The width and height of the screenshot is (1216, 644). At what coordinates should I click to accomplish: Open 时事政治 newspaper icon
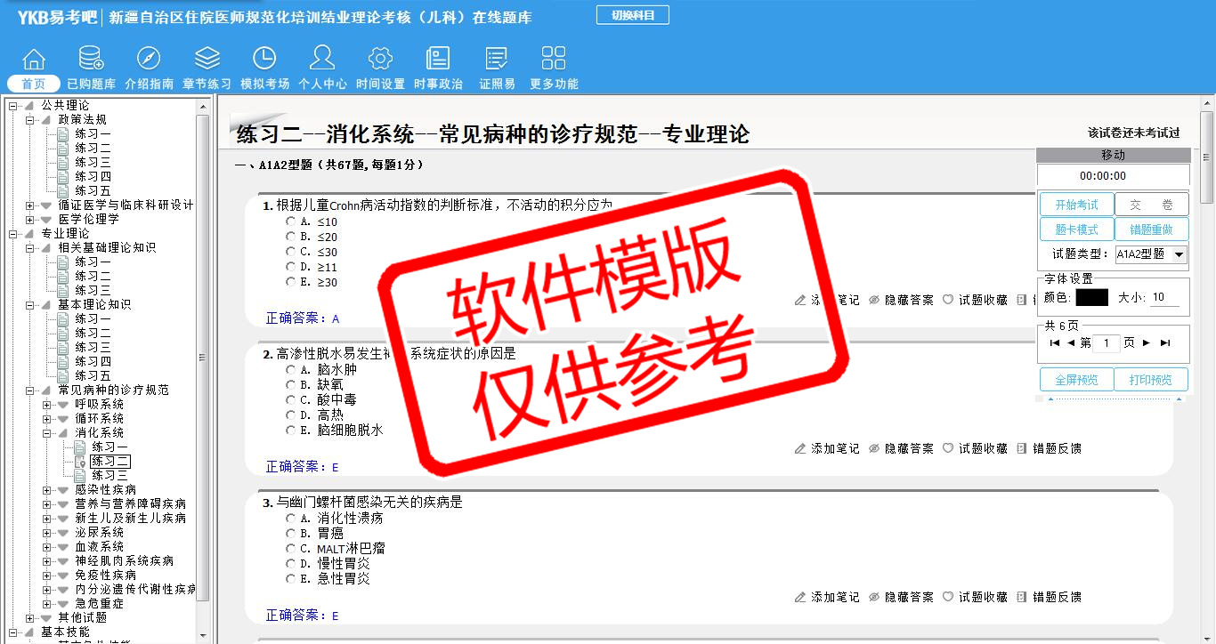click(x=438, y=60)
